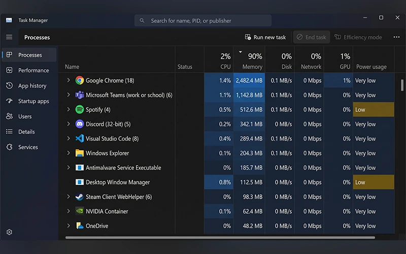The image size is (406, 254).
Task: Click the End task button
Action: point(312,37)
